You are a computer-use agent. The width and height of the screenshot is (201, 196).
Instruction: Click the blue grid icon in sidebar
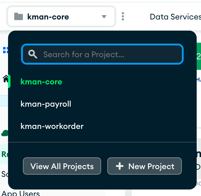tap(5, 50)
